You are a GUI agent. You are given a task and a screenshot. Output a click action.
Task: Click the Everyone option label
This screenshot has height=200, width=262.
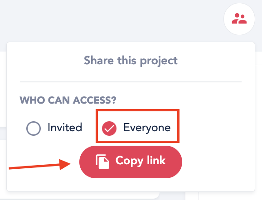pyautogui.click(x=147, y=128)
